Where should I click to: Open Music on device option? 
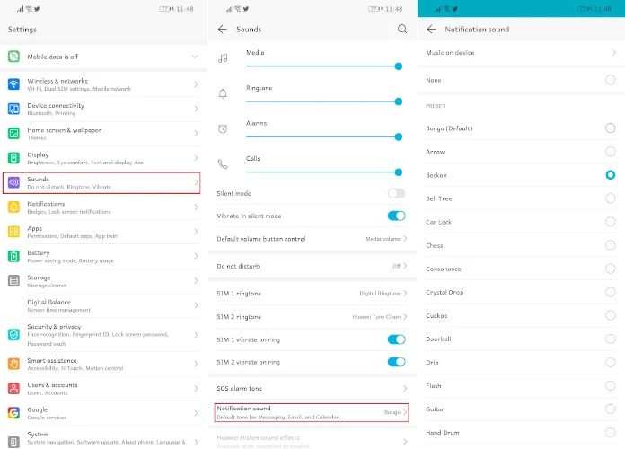click(x=522, y=52)
